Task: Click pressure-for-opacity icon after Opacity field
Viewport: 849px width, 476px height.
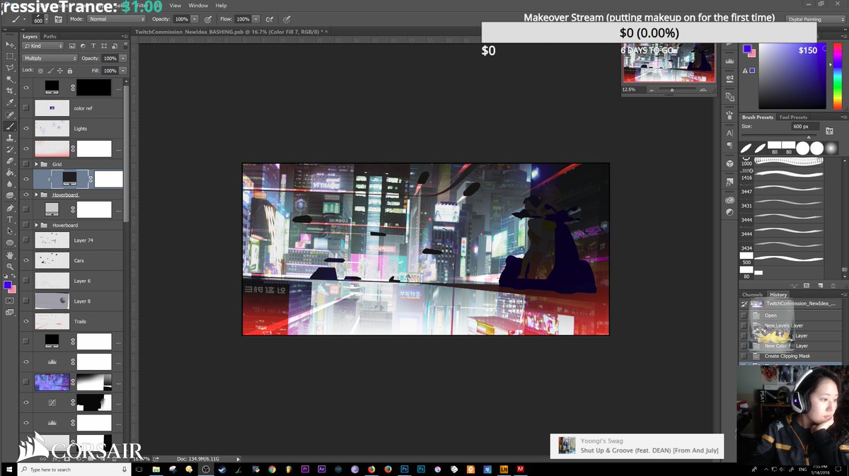Action: pos(208,19)
